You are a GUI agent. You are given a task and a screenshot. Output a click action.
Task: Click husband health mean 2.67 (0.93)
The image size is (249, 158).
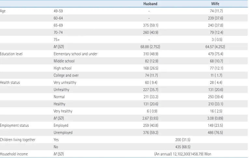tap(150, 118)
